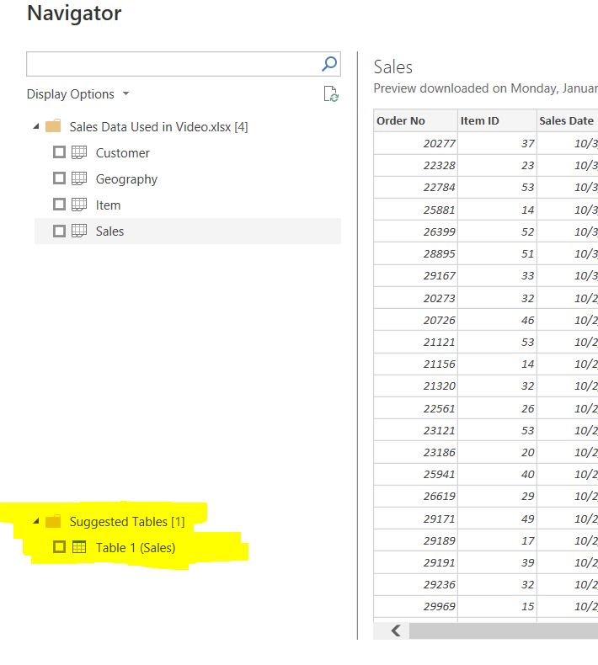Select the Item tree item
598x665 pixels.
point(188,205)
